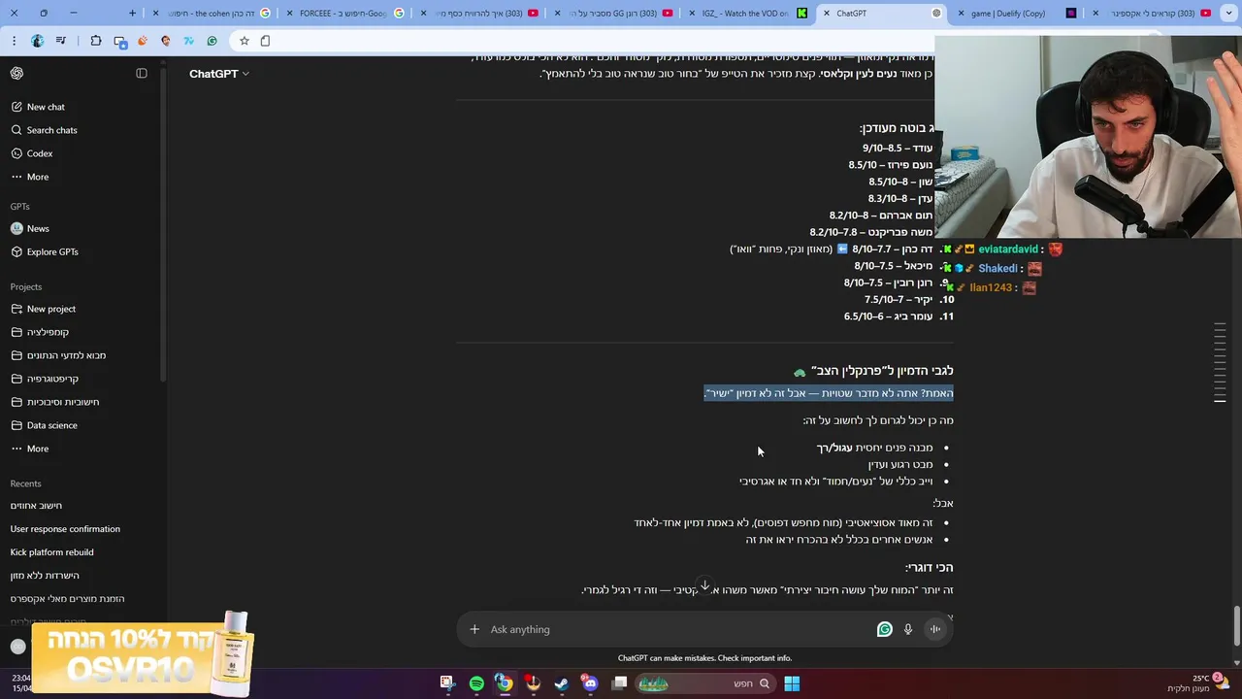Close the ChatGPT browser tab

825,14
